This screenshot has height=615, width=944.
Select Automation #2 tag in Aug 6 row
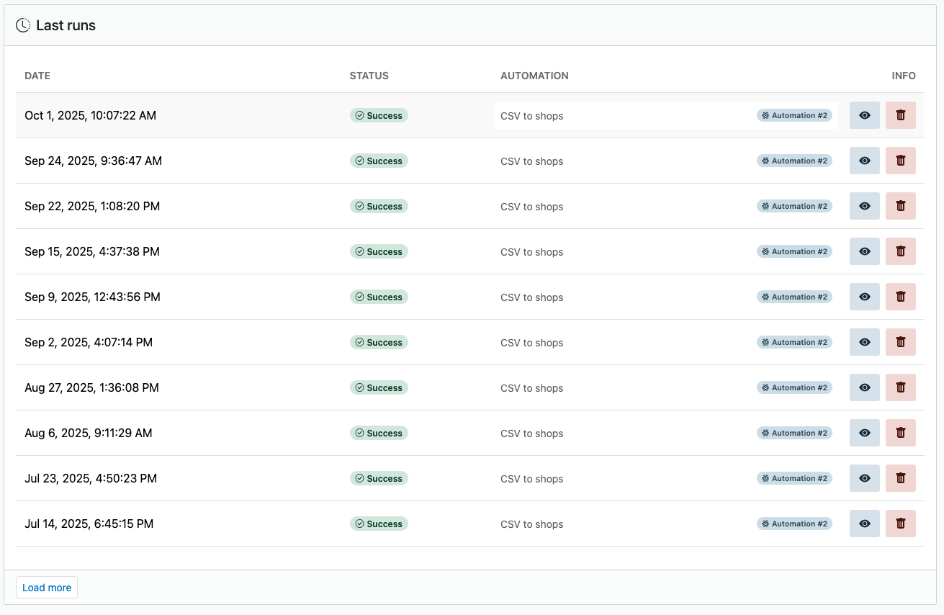pyautogui.click(x=794, y=433)
